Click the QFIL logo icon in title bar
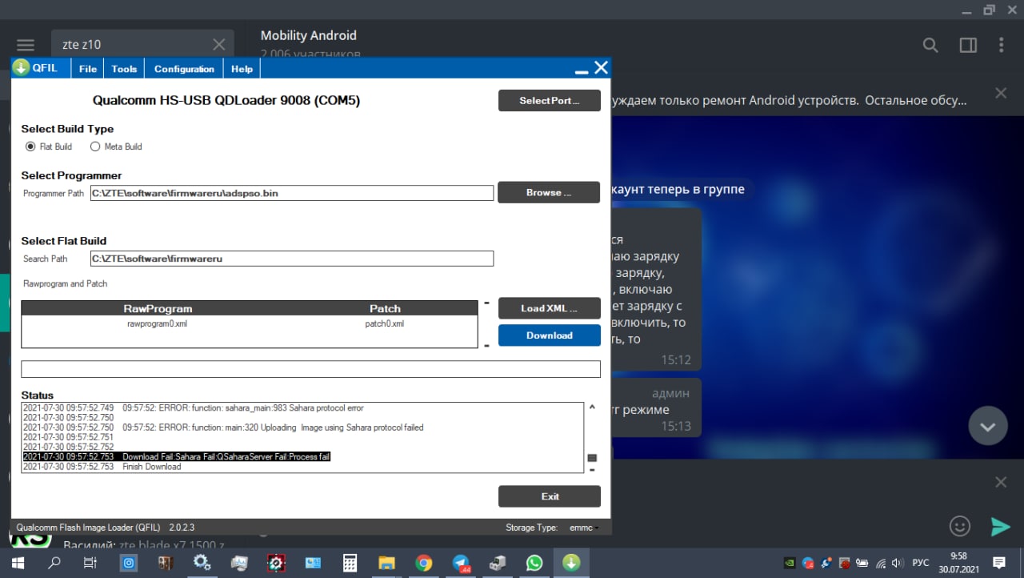The height and width of the screenshot is (578, 1024). tap(21, 68)
